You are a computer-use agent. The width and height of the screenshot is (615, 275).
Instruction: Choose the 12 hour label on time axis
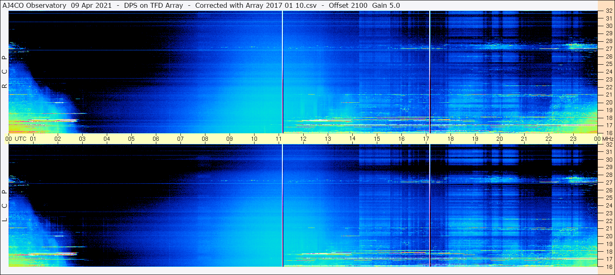coord(303,139)
